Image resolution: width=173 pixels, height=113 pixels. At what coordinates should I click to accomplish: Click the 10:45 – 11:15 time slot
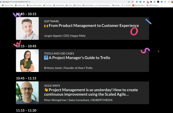click(26, 78)
